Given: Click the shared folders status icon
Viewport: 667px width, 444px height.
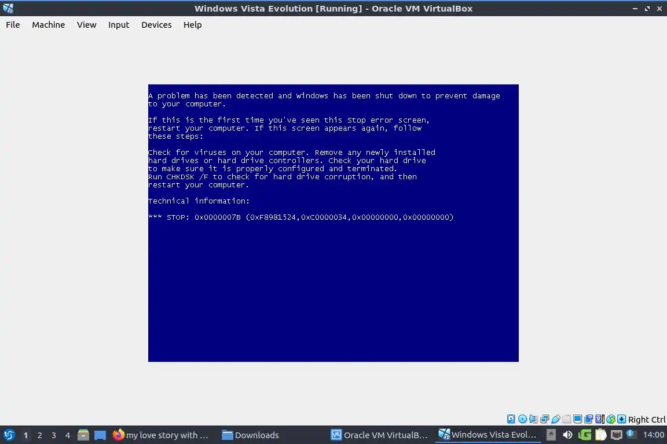Looking at the screenshot, I should 567,419.
